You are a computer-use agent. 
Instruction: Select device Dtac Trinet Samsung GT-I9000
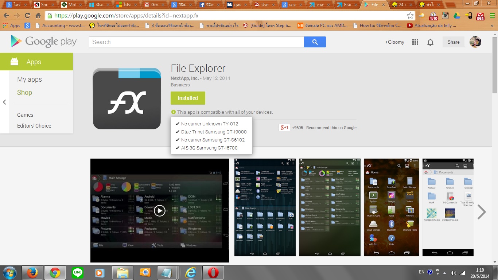point(211,132)
